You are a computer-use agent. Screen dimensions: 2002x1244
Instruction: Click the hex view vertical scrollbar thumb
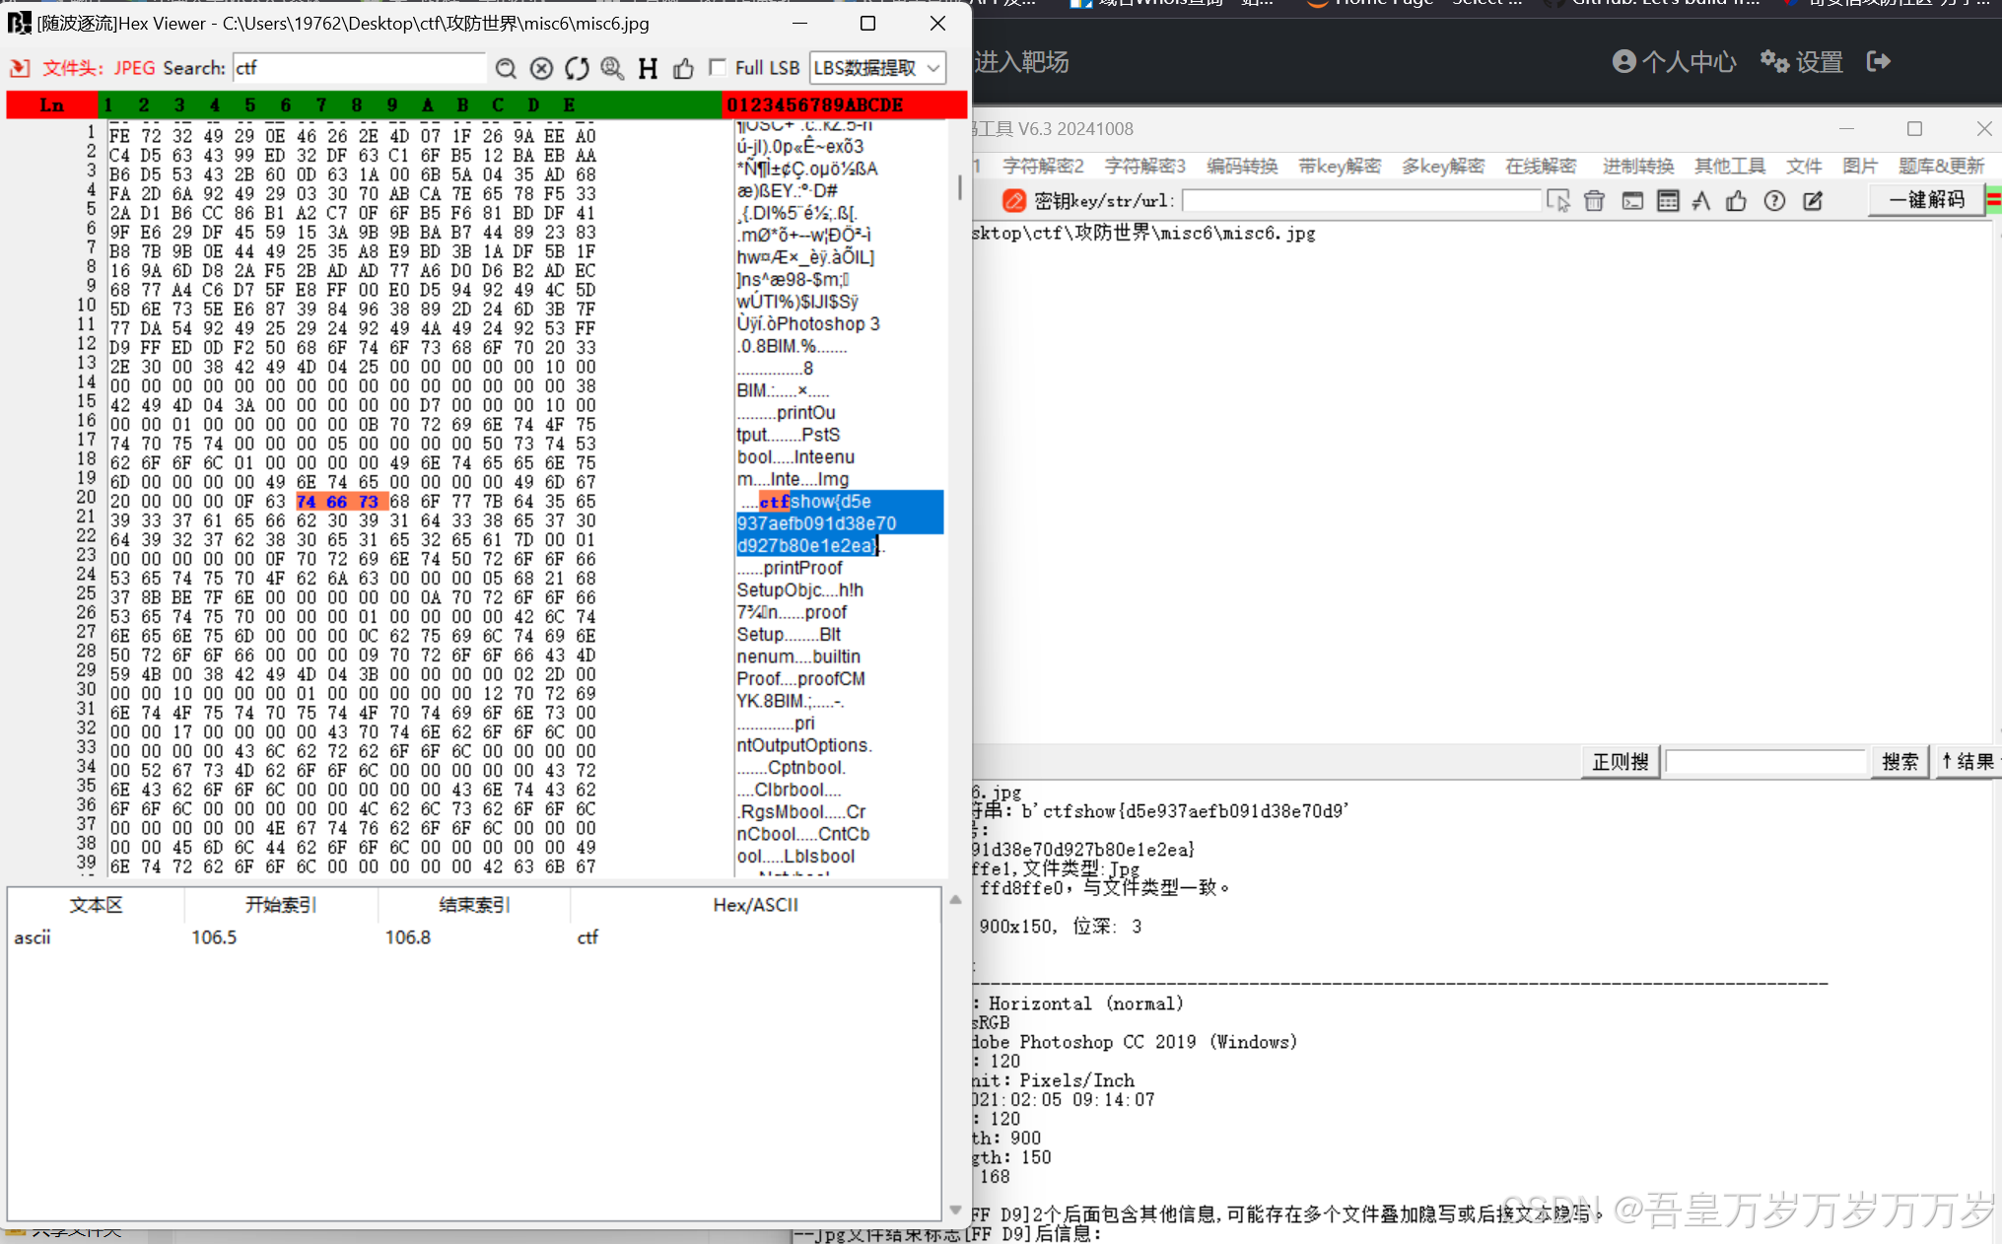pos(959,187)
